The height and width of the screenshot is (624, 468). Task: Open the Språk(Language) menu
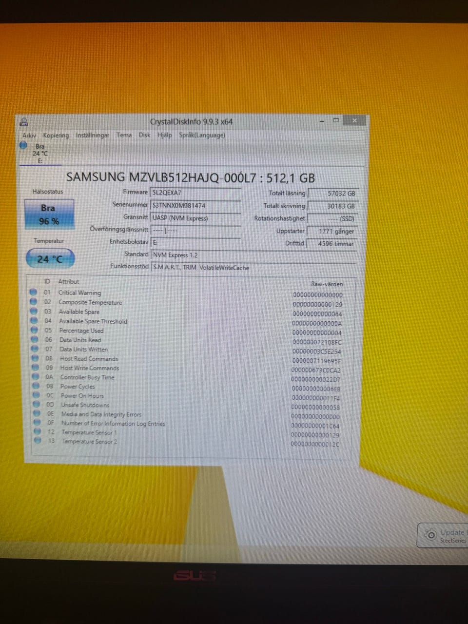[202, 135]
